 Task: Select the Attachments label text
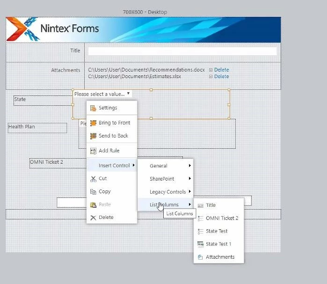pyautogui.click(x=65, y=70)
